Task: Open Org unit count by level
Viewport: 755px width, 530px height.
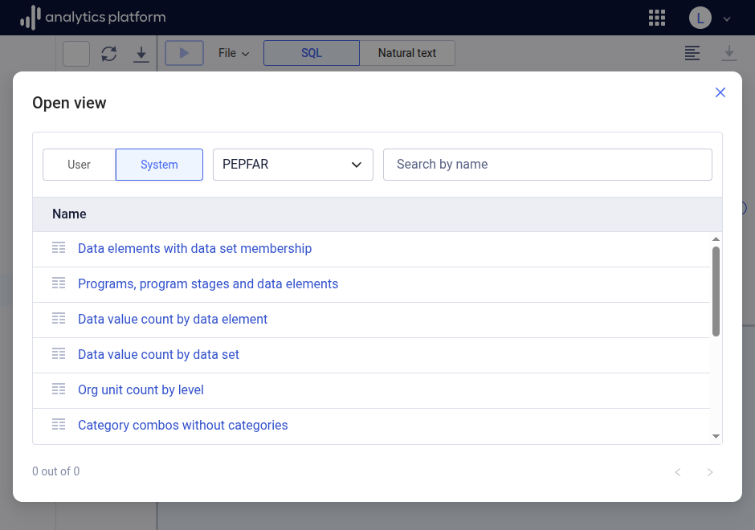Action: [141, 390]
